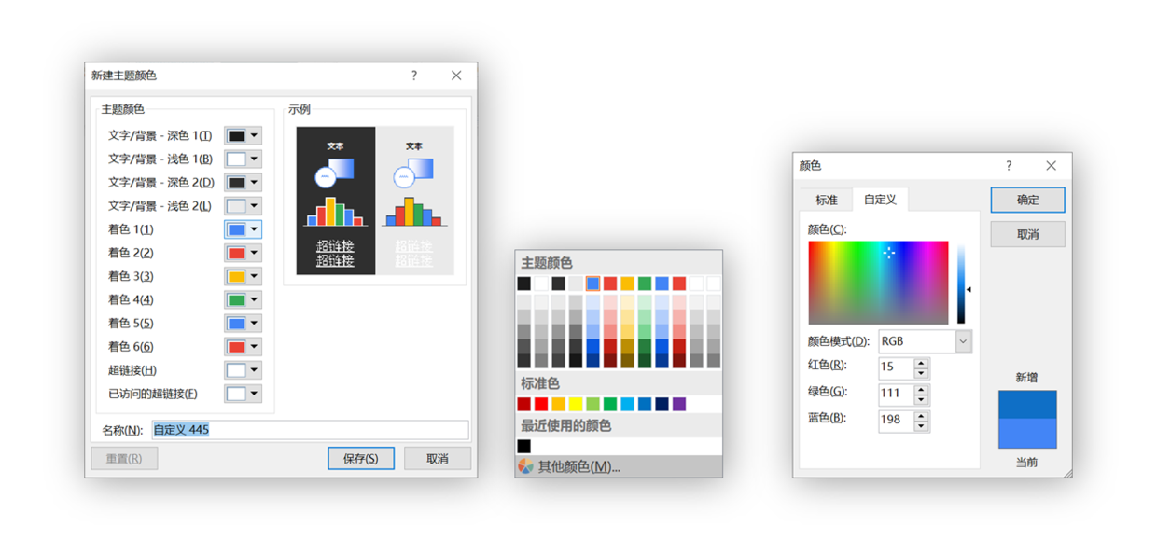Screen dimensions: 1157x540
Task: Open 超链接 color dropdown
Action: [x=243, y=370]
